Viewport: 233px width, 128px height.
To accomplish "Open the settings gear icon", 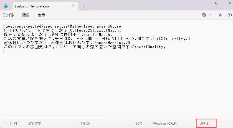I will pyautogui.click(x=229, y=15).
